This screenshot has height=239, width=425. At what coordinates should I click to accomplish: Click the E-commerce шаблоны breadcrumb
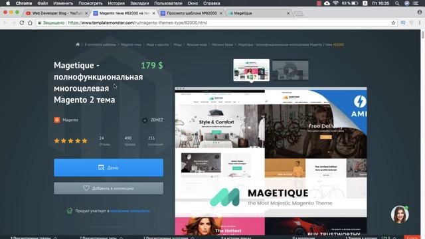point(100,44)
